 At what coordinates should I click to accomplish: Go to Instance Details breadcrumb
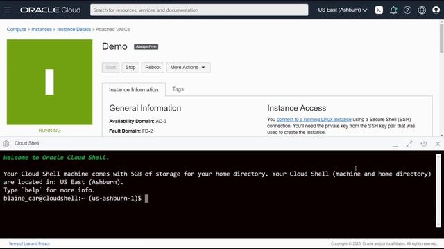point(74,29)
